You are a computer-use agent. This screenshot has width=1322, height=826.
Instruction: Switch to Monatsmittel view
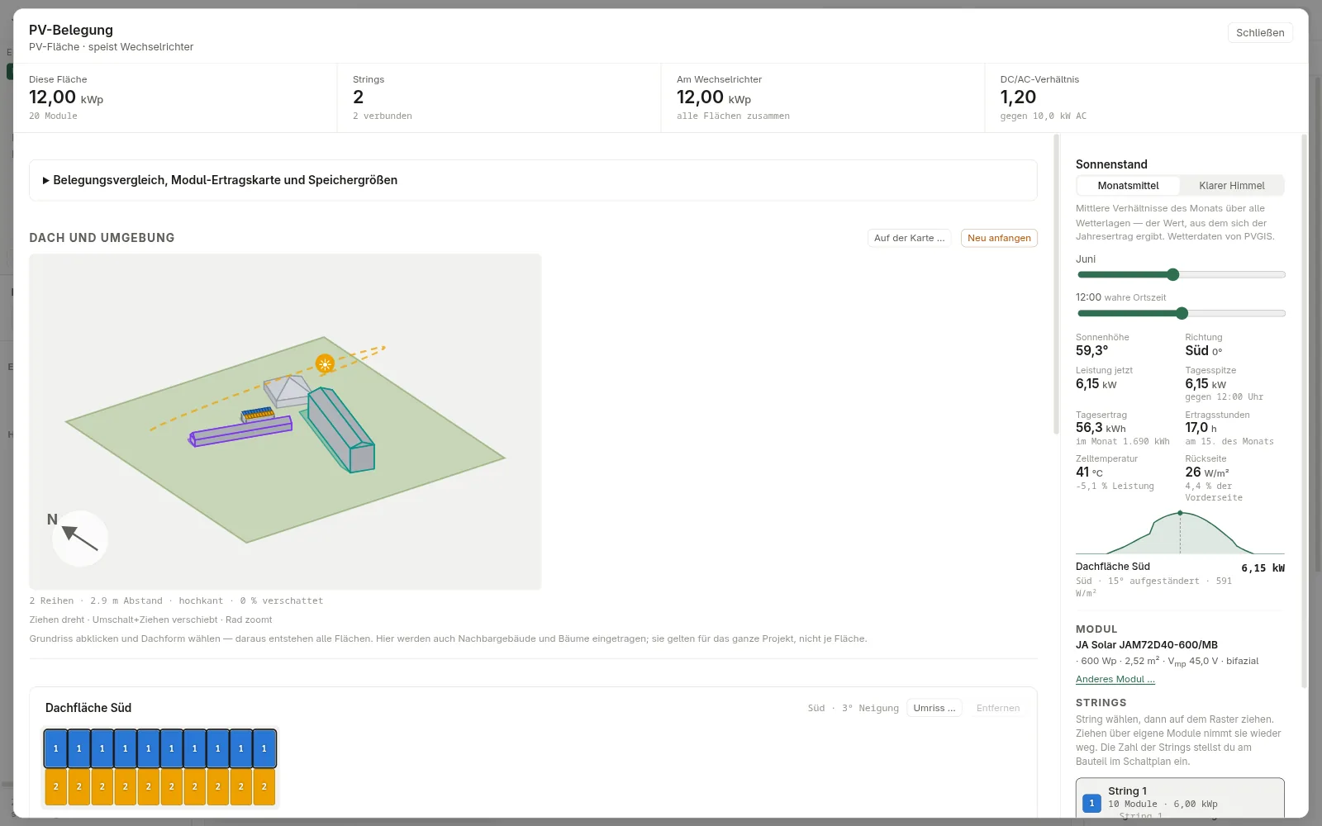point(1128,186)
